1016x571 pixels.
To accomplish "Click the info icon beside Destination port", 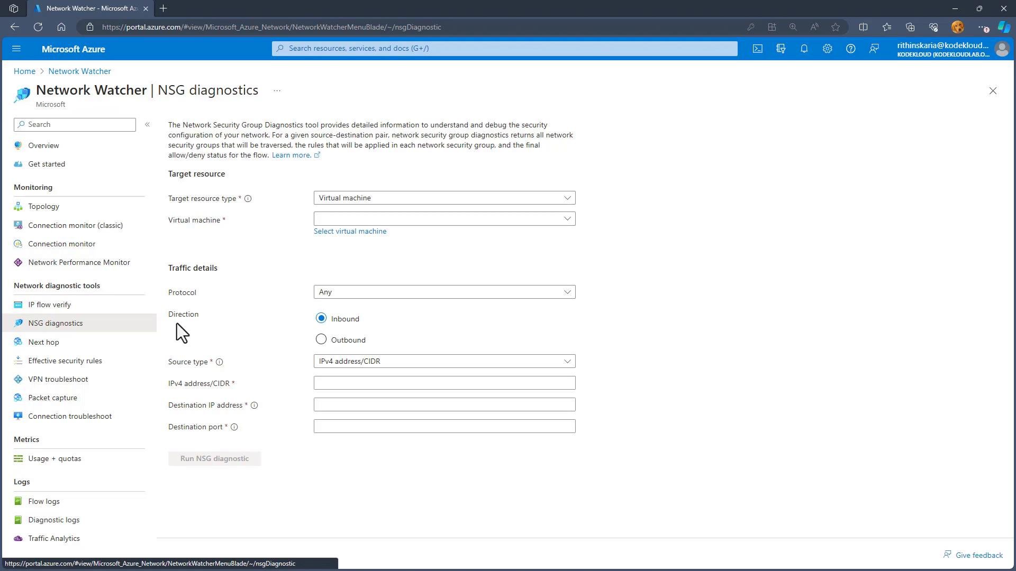I will (234, 427).
